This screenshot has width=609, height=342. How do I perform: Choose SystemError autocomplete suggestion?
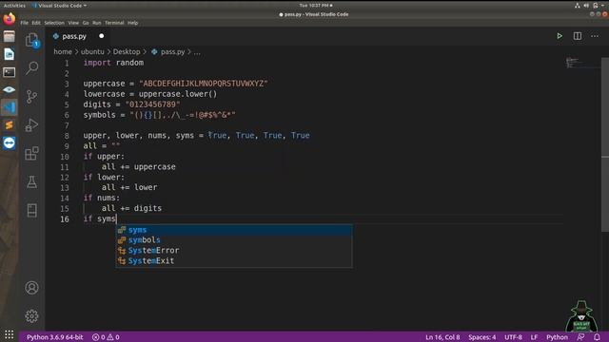point(234,251)
